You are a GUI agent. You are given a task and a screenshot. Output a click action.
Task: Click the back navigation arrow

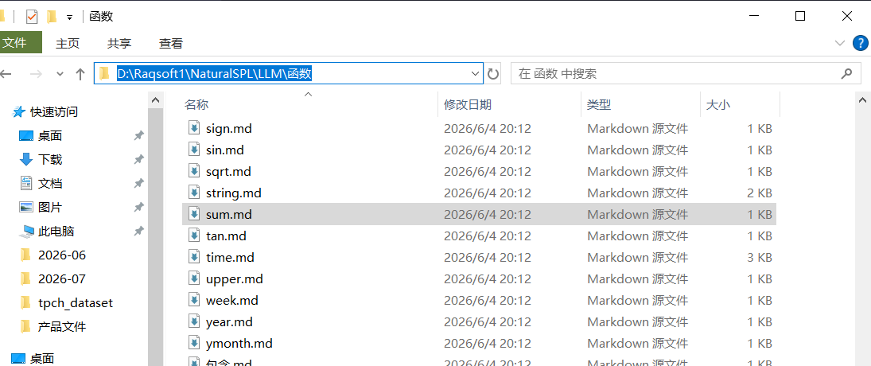[6, 73]
